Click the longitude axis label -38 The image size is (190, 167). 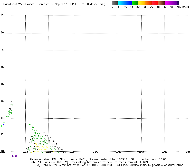[118, 152]
